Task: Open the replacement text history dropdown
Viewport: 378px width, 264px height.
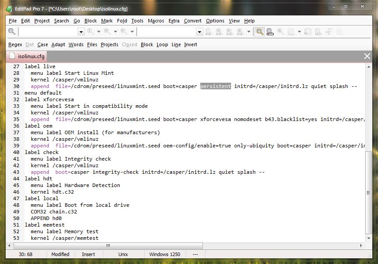Action: coord(199,32)
